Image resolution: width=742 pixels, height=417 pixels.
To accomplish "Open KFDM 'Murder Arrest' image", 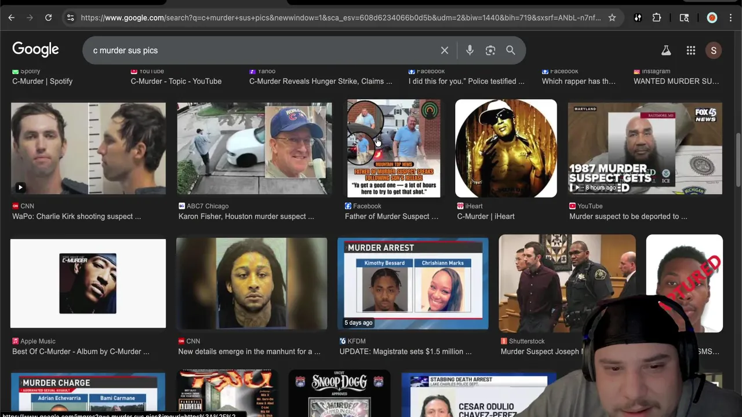I will tap(413, 283).
